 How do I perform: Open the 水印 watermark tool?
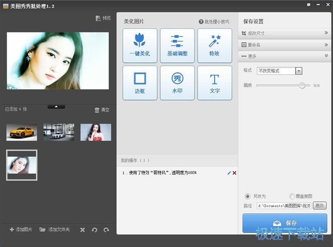pyautogui.click(x=177, y=83)
